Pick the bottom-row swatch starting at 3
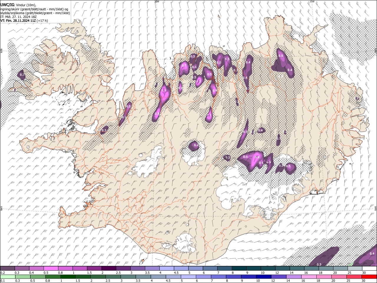 coord(128,277)
